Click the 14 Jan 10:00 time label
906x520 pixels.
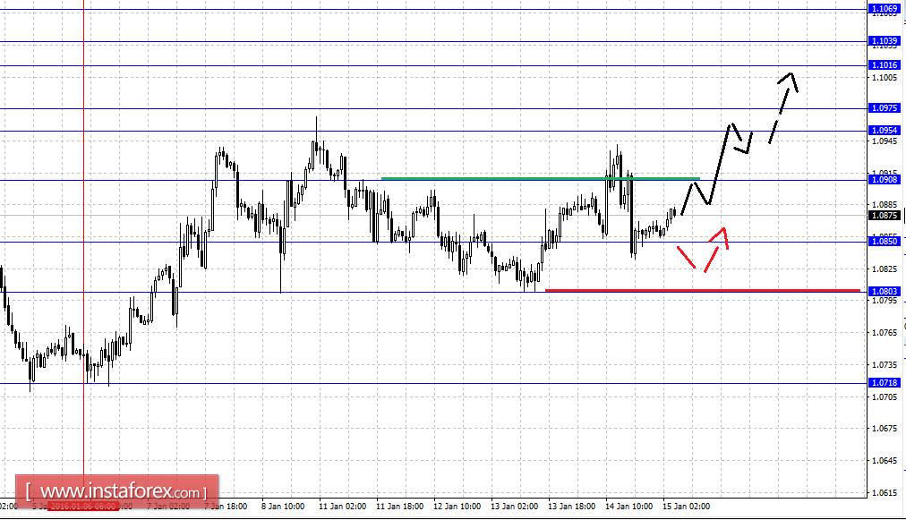pos(628,507)
